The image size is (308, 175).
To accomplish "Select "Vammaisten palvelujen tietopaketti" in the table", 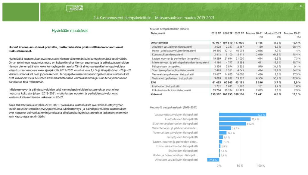I will click(173, 74).
